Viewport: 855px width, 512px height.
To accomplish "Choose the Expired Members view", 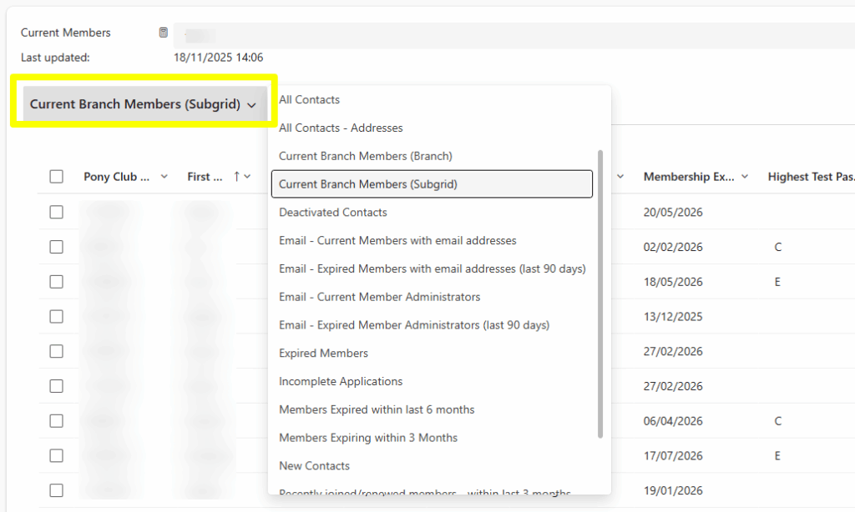I will tap(323, 354).
